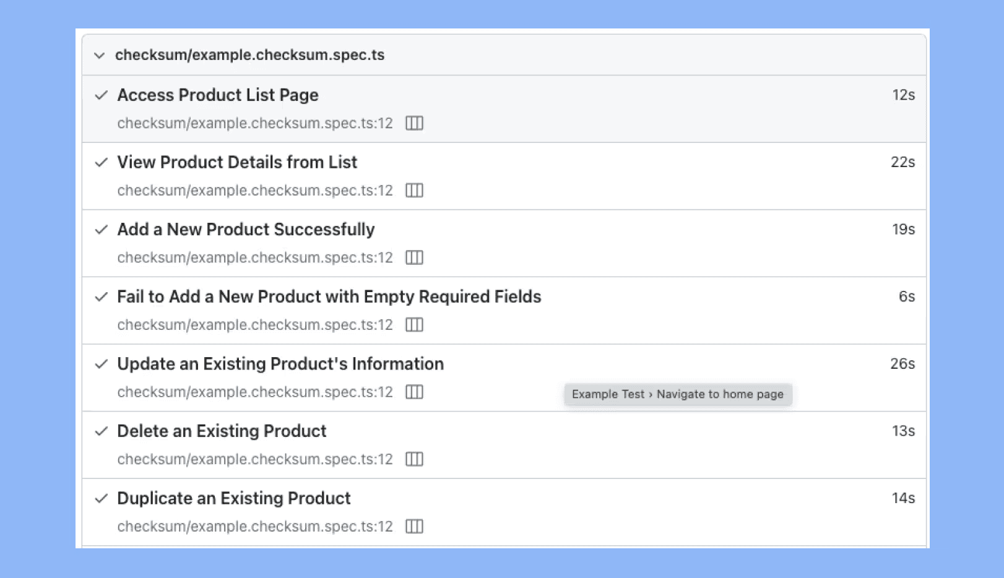Screen dimensions: 1004x578
Task: Open trace viewer for View Product Details from List
Action: [x=415, y=190]
